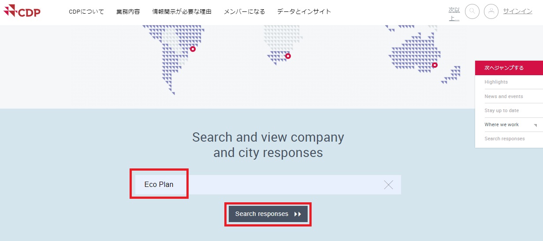Click the 次以上... link
The height and width of the screenshot is (241, 543).
(x=454, y=14)
